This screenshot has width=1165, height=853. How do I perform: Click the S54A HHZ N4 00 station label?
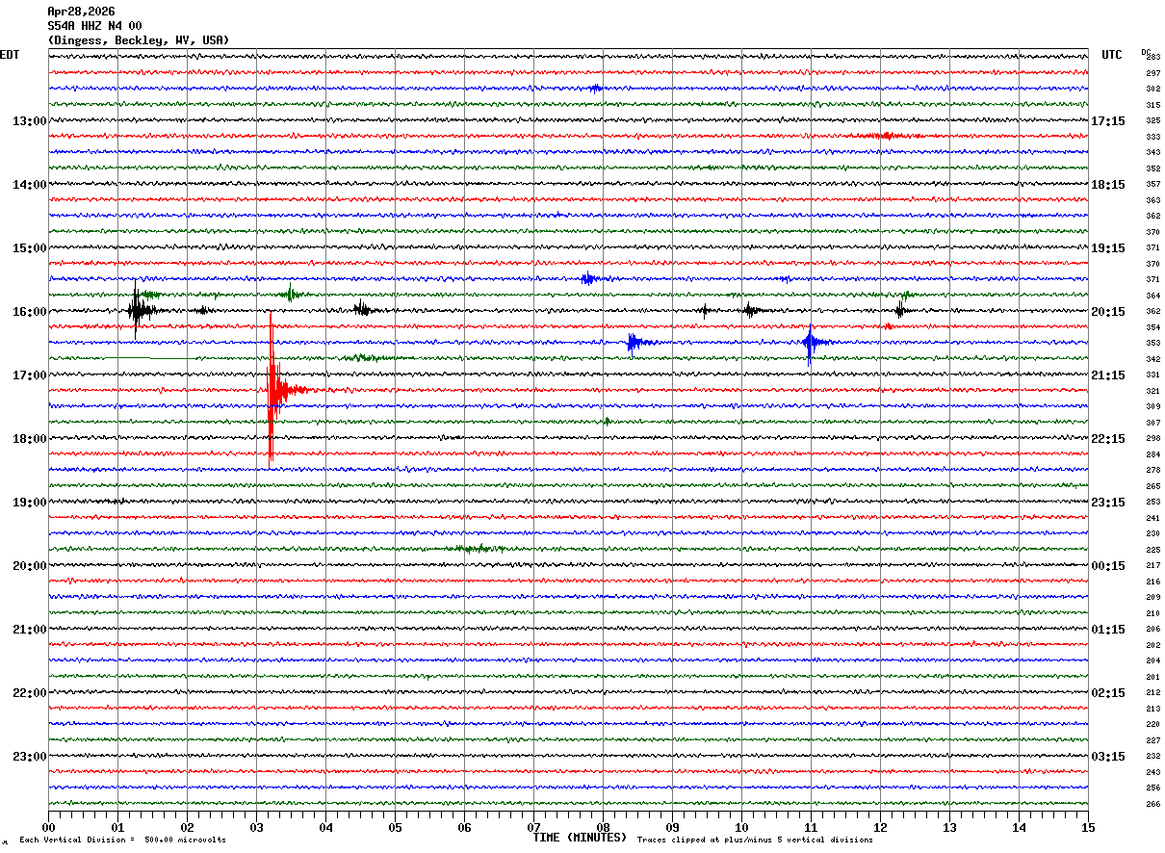point(94,26)
